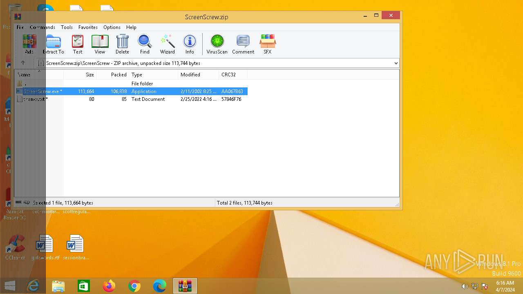
Task: Click the WinRAR taskbar button
Action: (x=185, y=286)
